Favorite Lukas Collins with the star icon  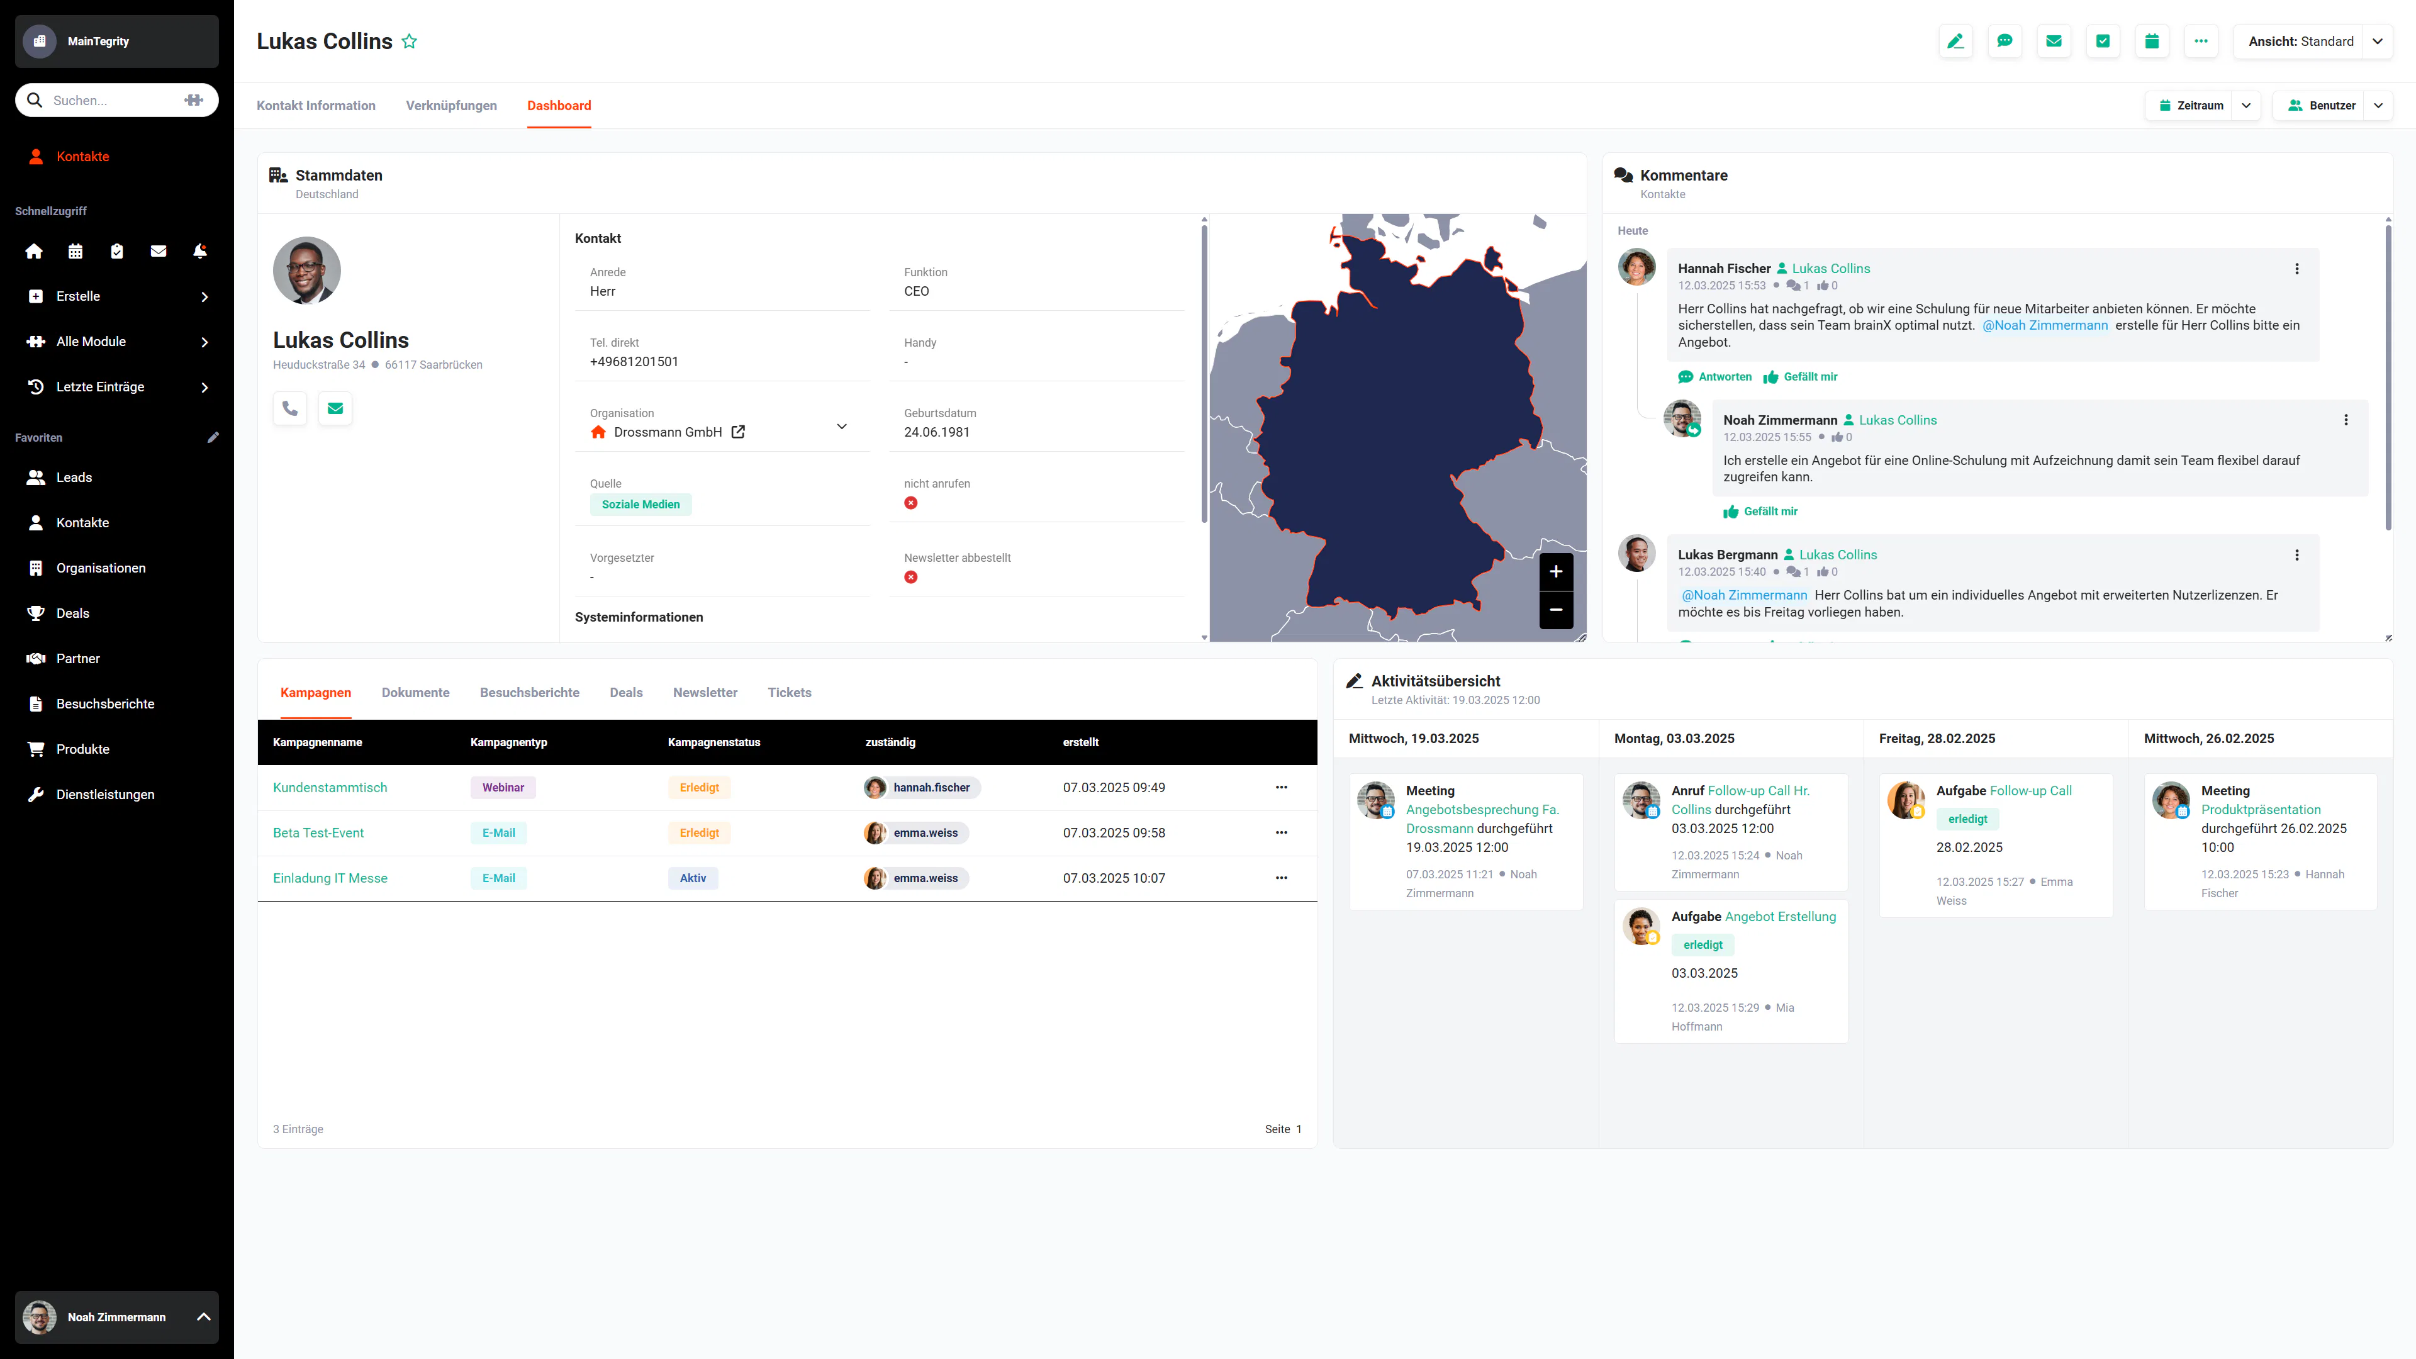point(409,42)
